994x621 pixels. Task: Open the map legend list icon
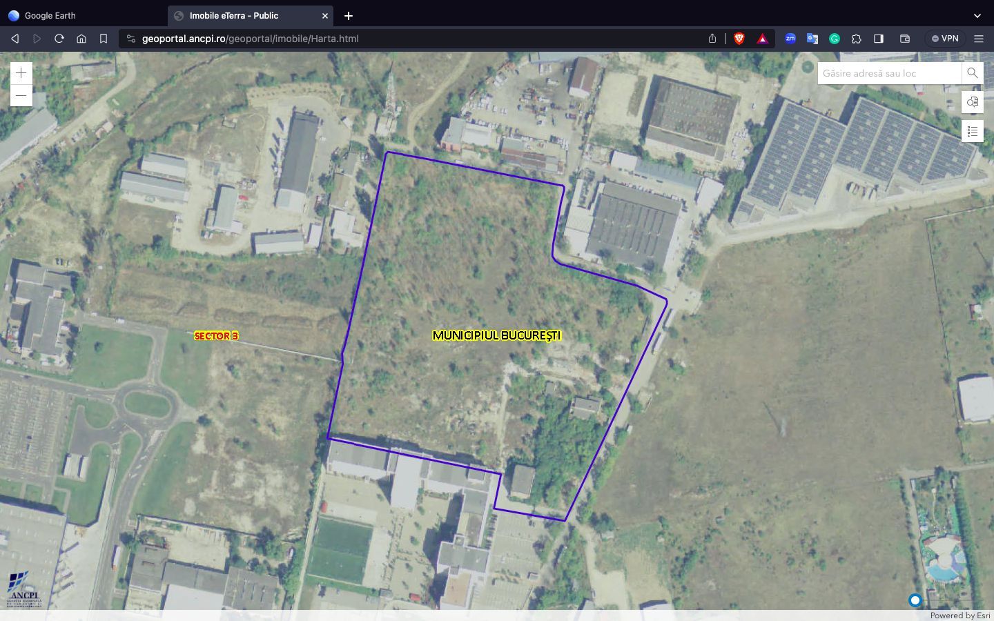(972, 131)
